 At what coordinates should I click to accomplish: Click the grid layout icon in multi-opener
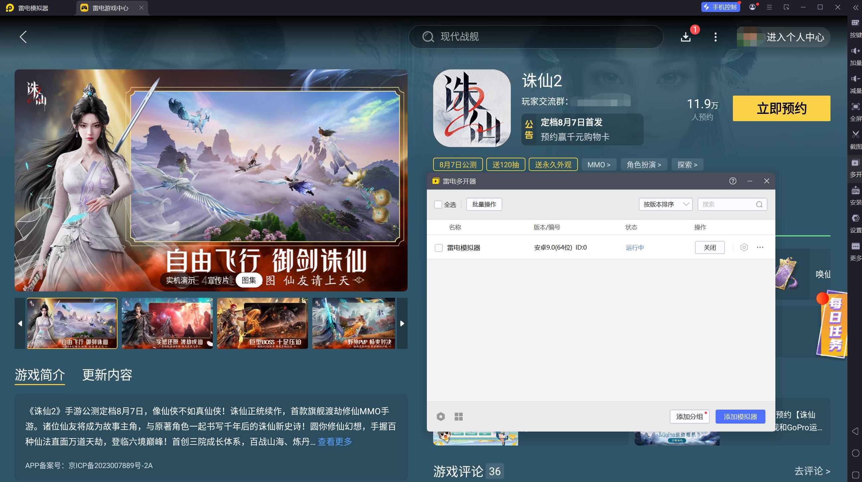tap(459, 417)
